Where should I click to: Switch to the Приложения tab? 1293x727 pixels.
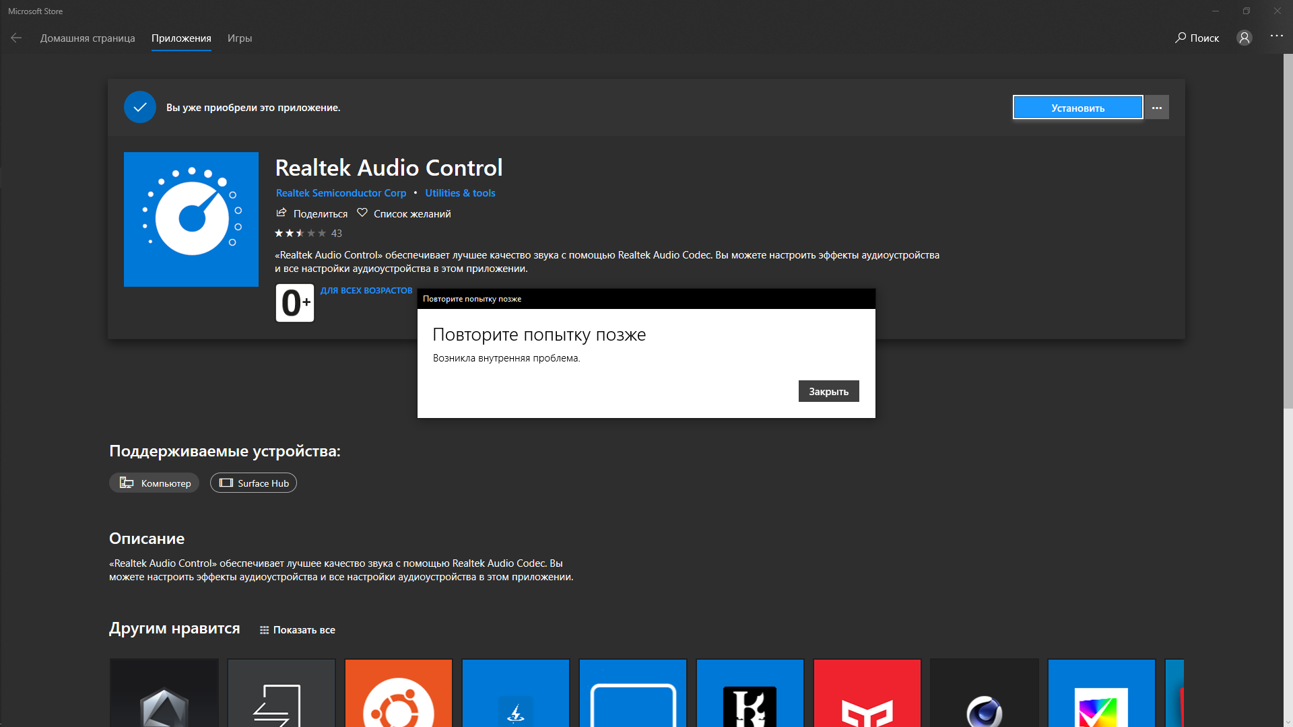pos(181,38)
